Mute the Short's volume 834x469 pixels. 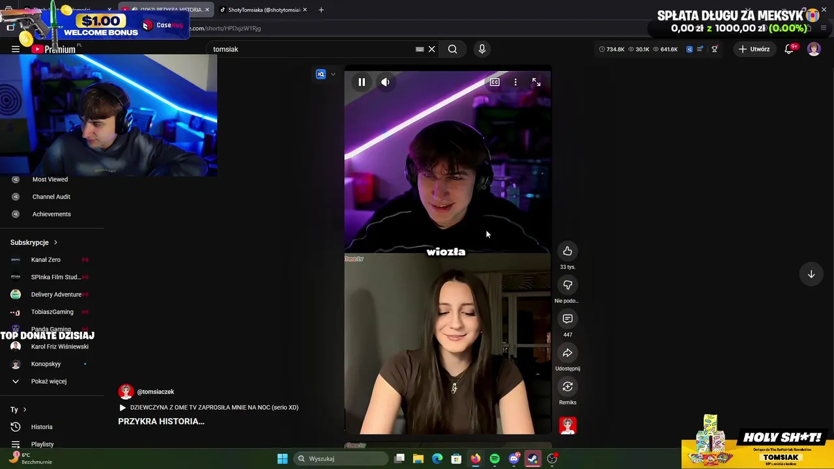(385, 82)
